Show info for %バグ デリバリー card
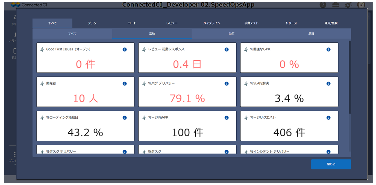The width and height of the screenshot is (376, 185). pos(227,84)
